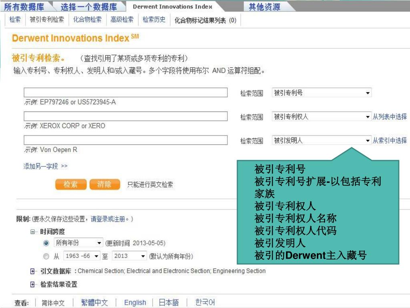Screen dimensions: 410x308
Task: Select the Derwent Innovations Index tab
Action: coord(173,6)
